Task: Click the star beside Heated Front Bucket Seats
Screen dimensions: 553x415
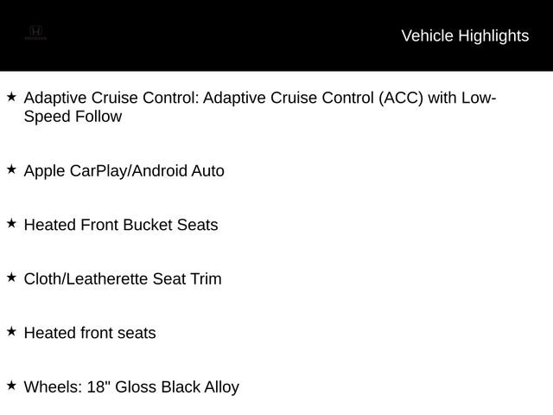Action: point(11,223)
